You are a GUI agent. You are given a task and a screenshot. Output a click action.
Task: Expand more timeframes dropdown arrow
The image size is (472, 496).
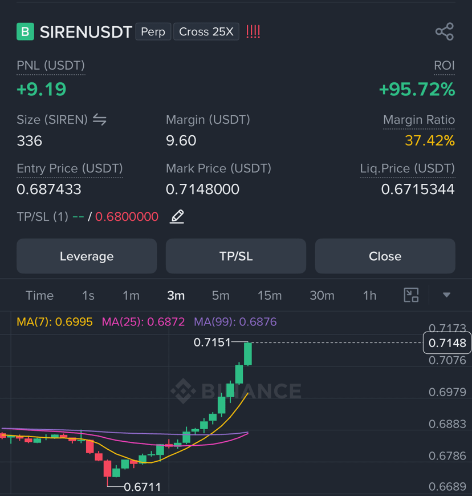(446, 295)
